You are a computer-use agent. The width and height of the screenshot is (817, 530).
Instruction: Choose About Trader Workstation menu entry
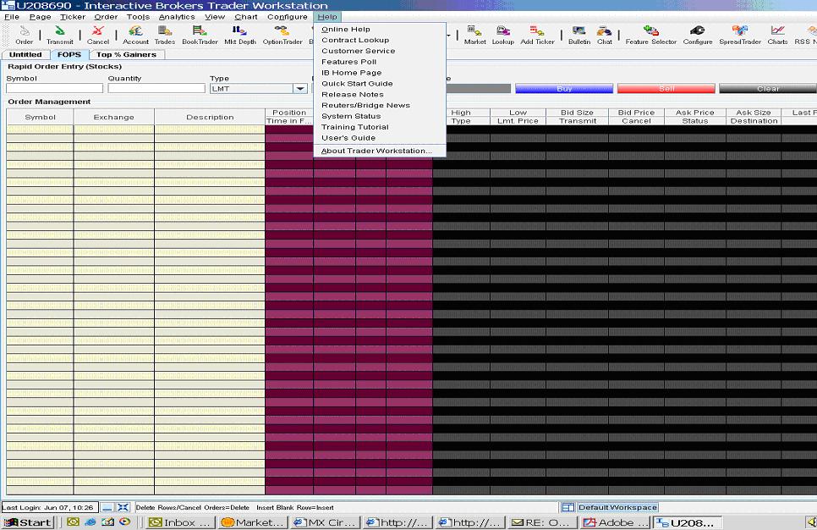pos(376,151)
